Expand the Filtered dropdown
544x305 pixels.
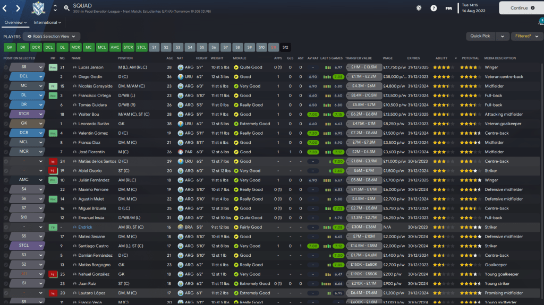[x=524, y=36]
